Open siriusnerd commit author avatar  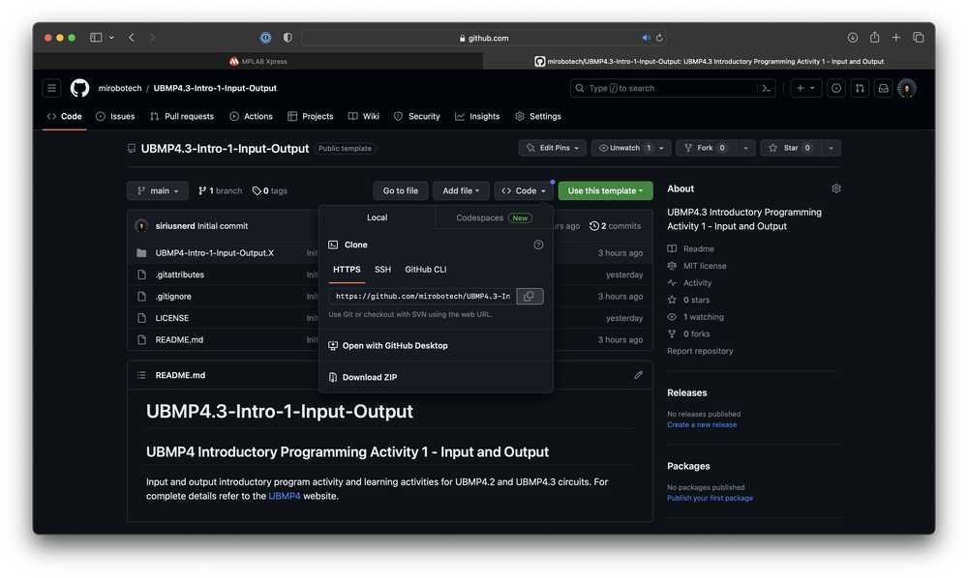pyautogui.click(x=141, y=226)
